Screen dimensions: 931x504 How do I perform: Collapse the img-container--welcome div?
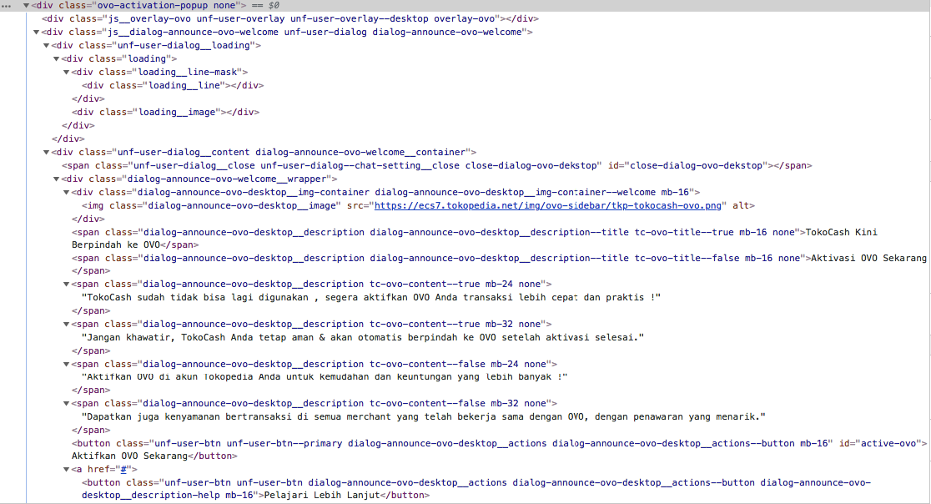(x=67, y=193)
